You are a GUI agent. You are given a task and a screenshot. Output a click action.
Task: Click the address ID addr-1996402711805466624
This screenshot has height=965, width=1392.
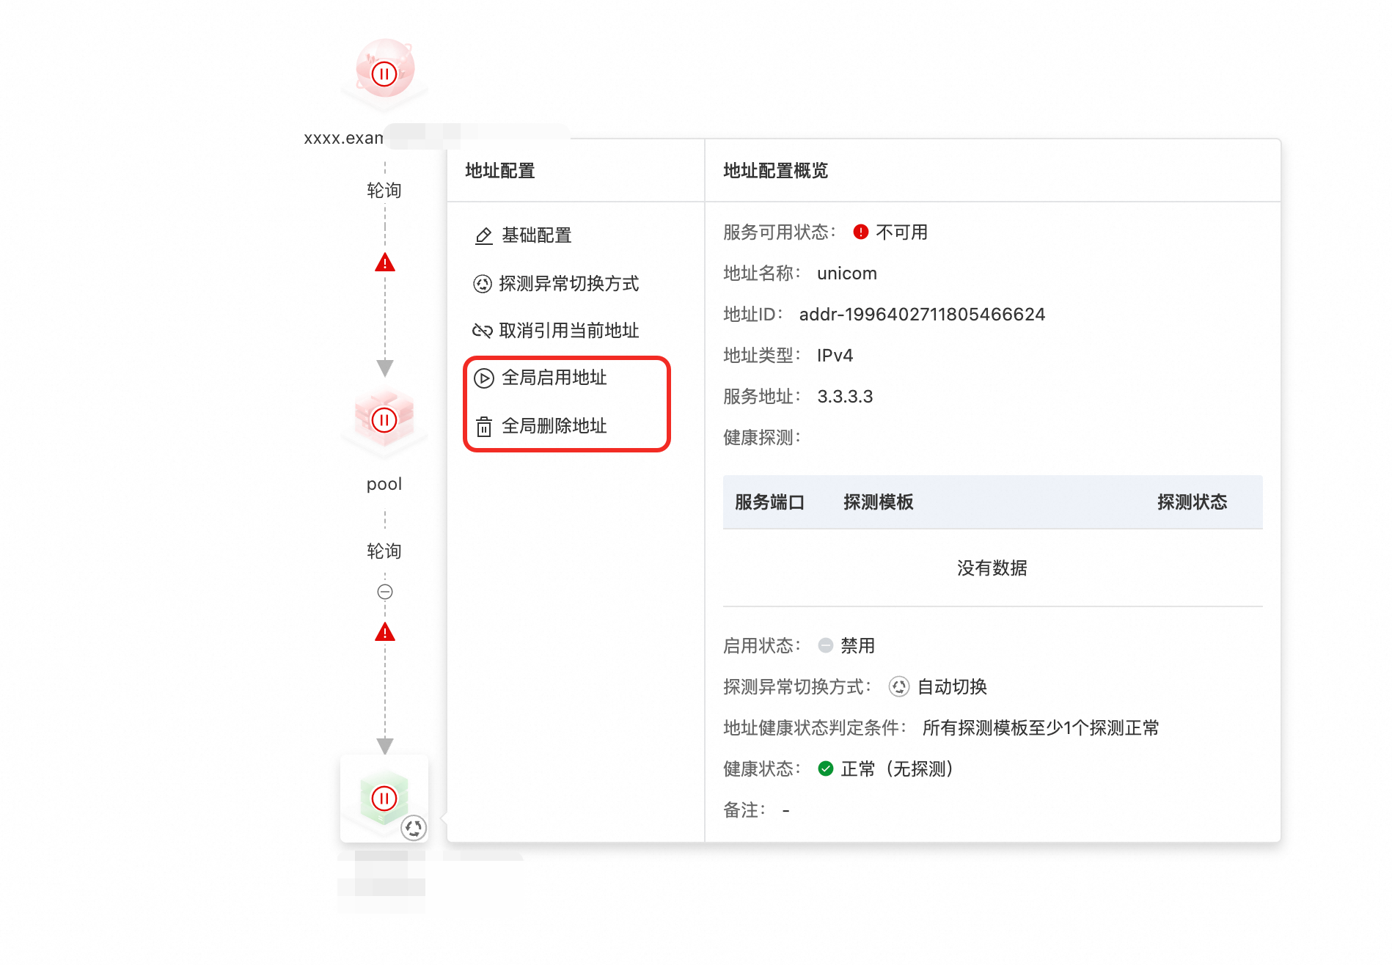pos(922,315)
